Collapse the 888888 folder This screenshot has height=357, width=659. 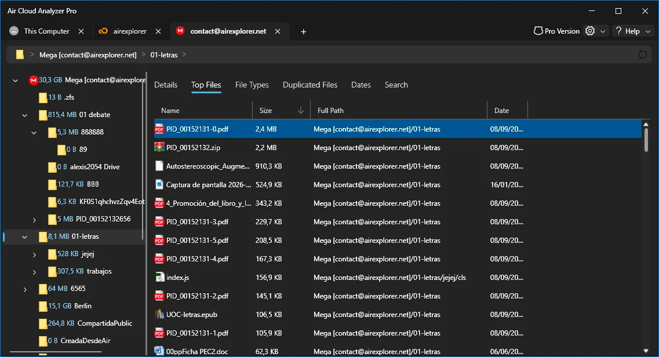click(34, 133)
